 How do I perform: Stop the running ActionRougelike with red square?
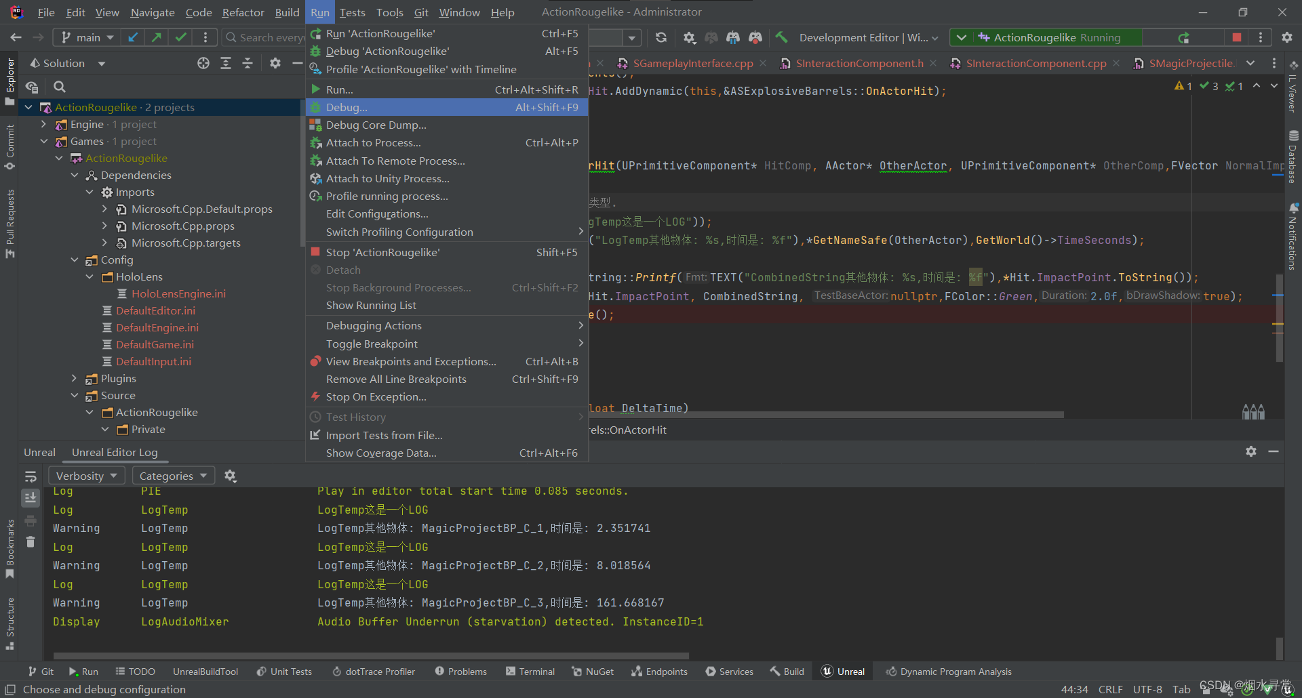(1237, 37)
